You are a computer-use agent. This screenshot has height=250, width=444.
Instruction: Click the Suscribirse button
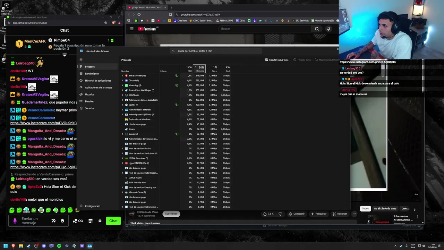tap(171, 214)
